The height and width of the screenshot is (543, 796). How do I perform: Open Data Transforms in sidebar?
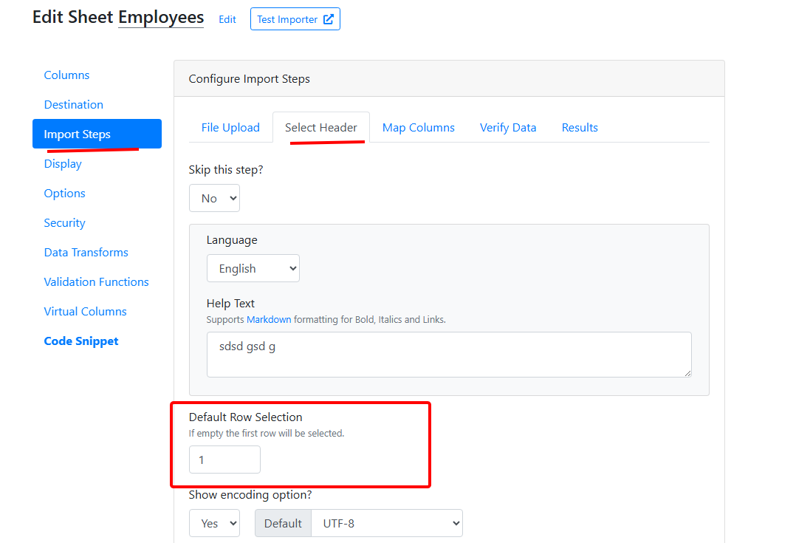click(x=86, y=252)
